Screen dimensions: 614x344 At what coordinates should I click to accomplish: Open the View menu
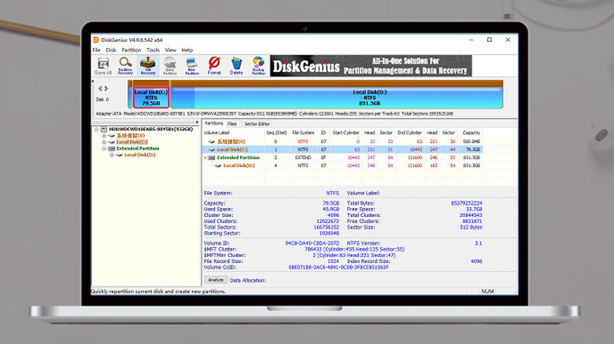tap(170, 50)
